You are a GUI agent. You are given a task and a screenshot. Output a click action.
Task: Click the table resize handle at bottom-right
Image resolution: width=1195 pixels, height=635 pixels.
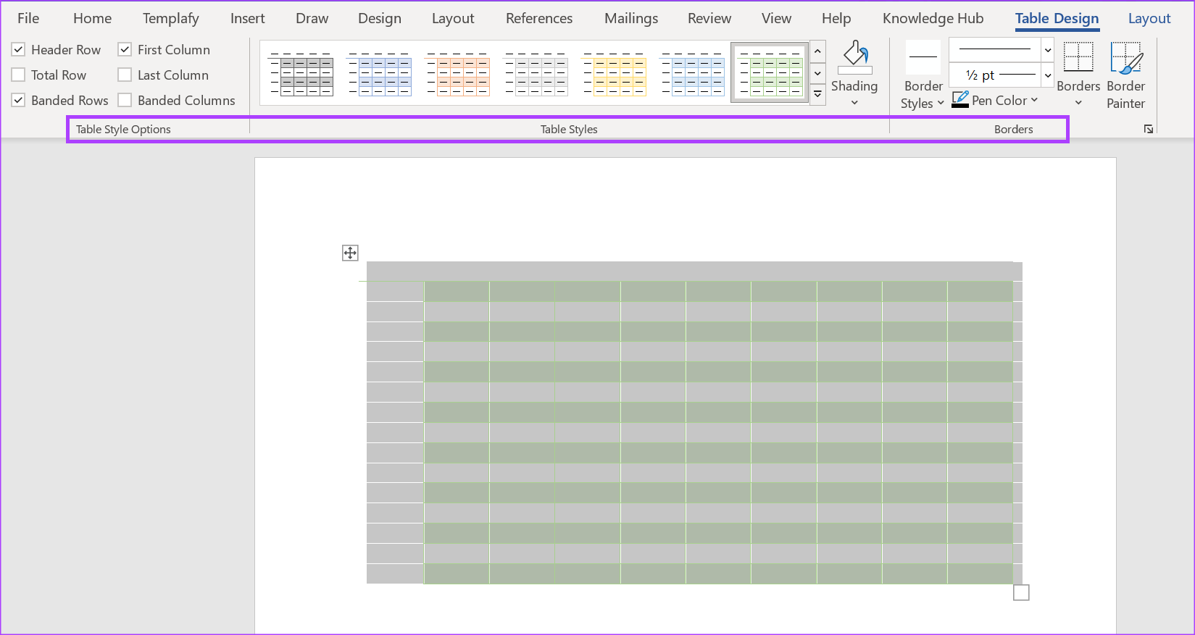click(1021, 593)
